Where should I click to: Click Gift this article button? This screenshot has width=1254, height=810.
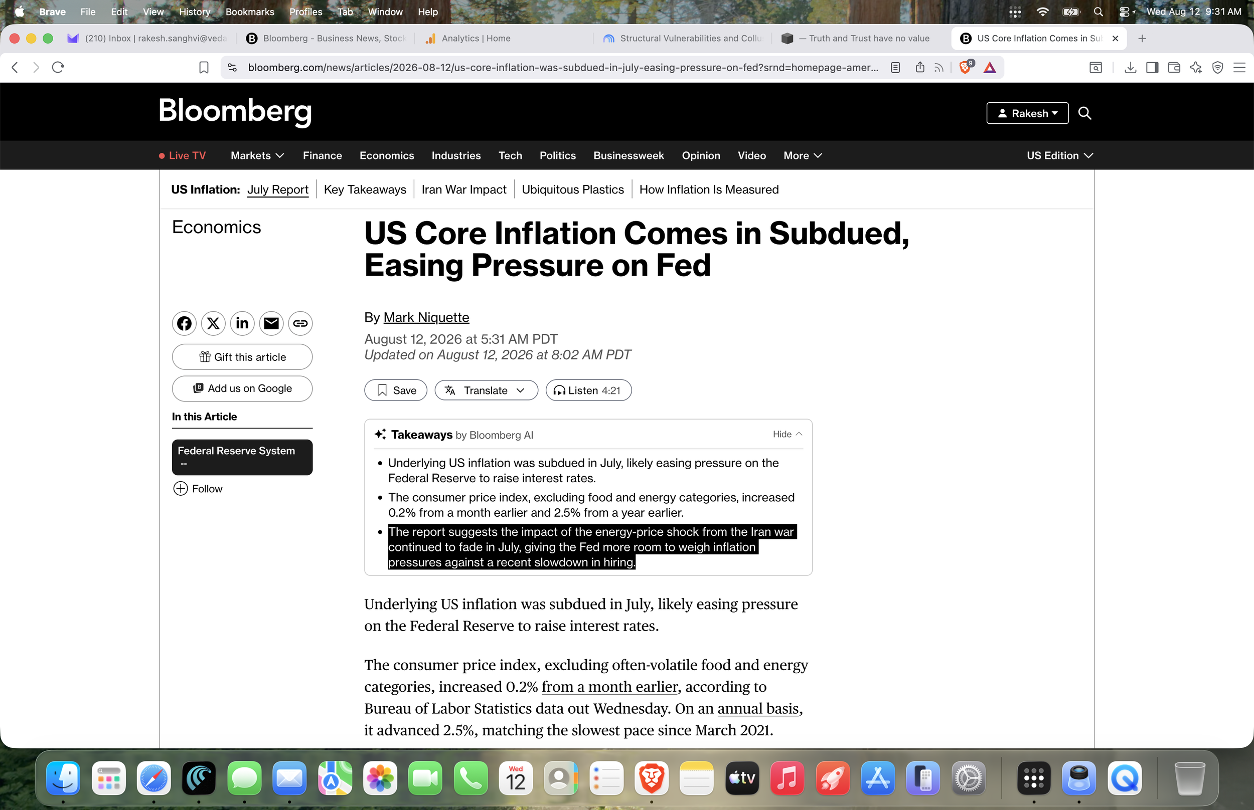coord(242,357)
